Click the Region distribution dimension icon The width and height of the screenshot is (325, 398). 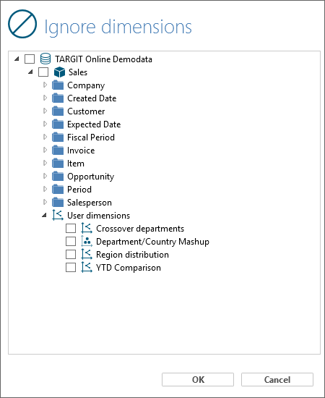[x=87, y=254]
